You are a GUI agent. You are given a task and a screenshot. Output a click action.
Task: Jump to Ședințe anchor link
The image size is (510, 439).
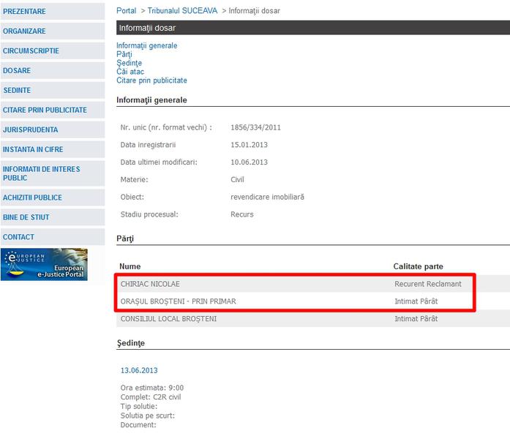pyautogui.click(x=129, y=63)
